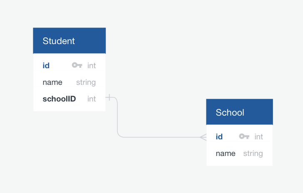Click the id field name in Student

coord(46,65)
